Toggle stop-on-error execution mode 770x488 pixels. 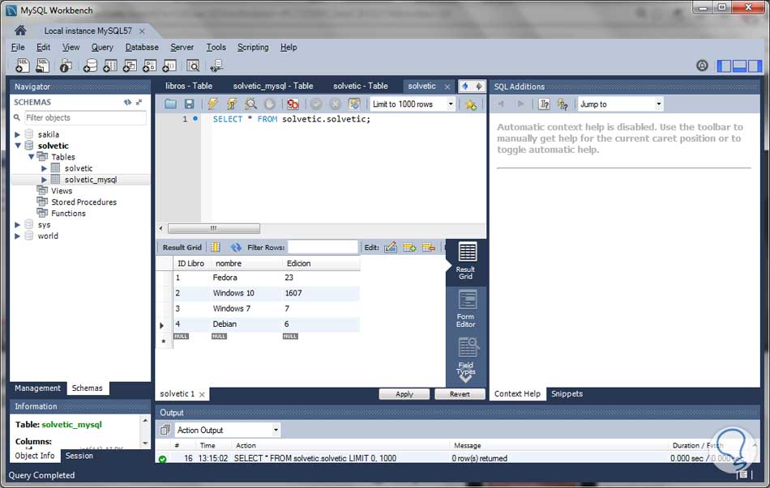coord(293,104)
